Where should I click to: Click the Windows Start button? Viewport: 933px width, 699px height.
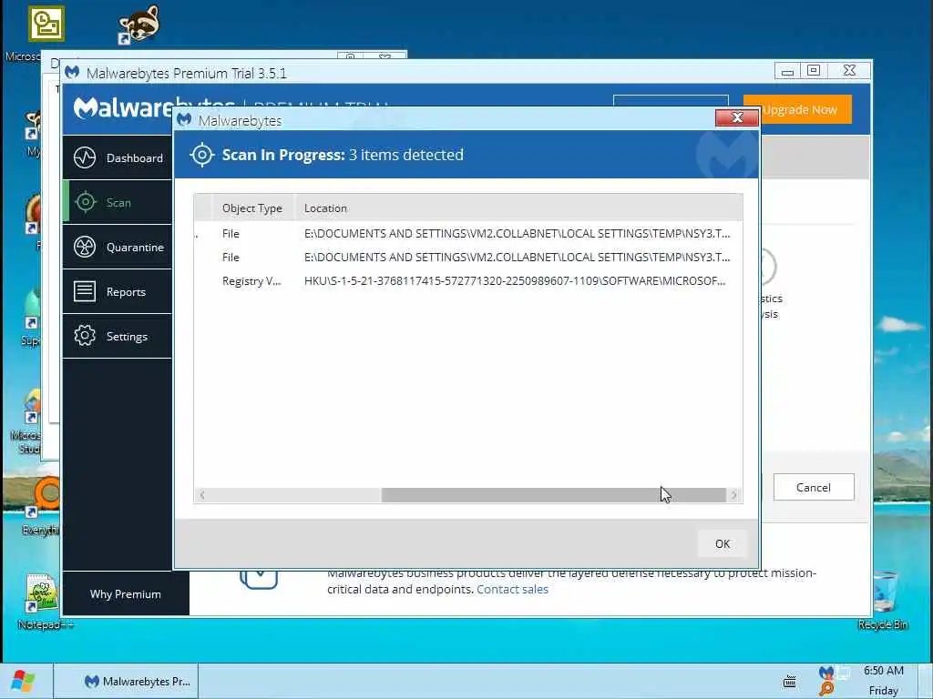coord(23,681)
